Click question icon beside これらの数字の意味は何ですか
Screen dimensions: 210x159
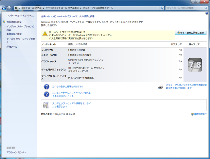tap(46, 87)
